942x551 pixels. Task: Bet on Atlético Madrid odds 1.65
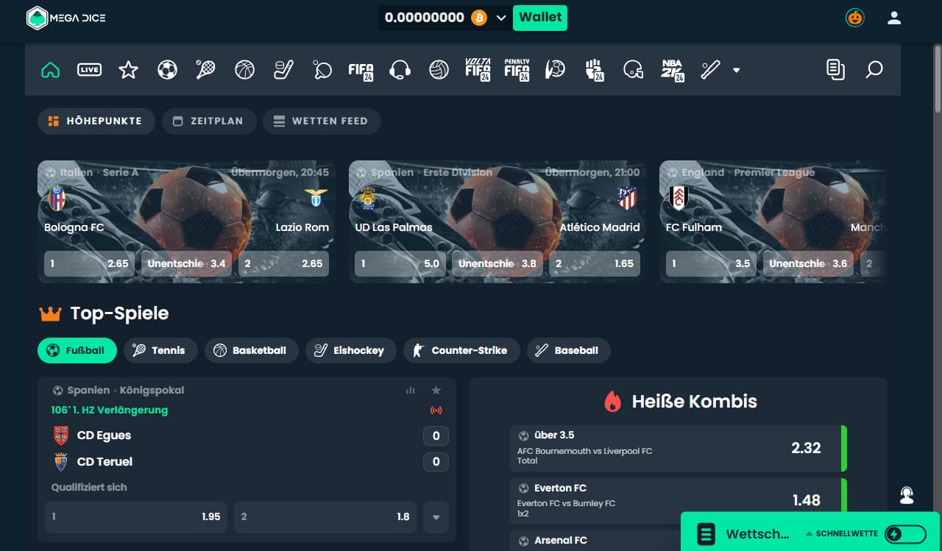(x=595, y=263)
